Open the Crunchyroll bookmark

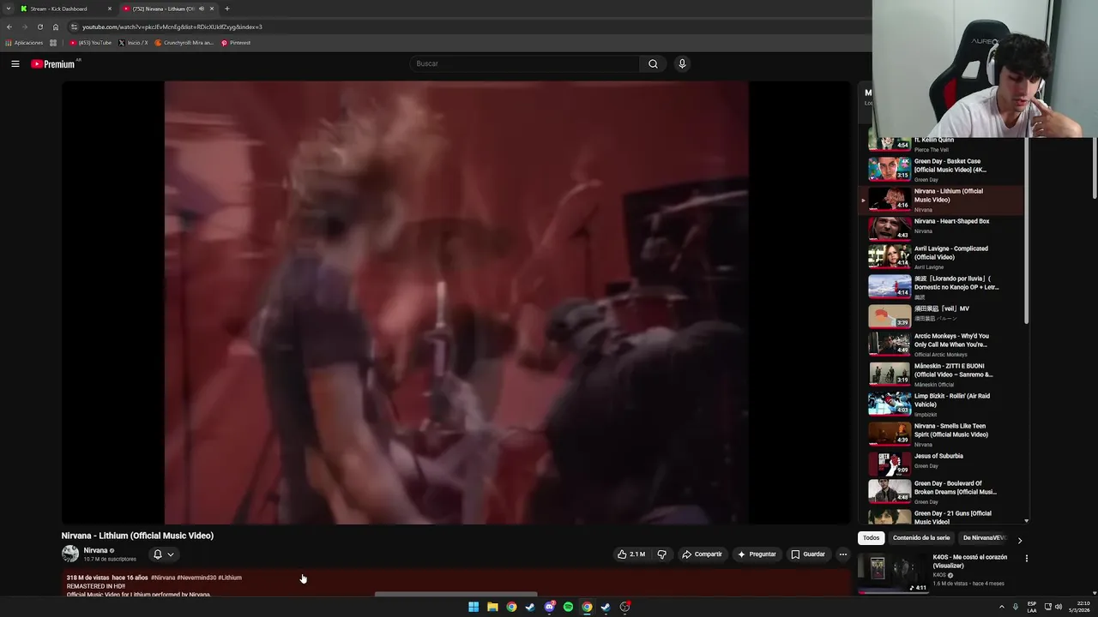(184, 43)
